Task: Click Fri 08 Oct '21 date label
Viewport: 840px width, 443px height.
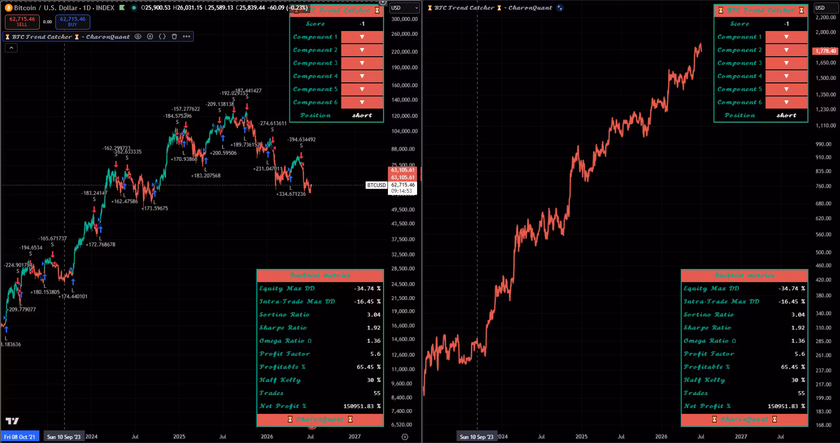Action: [x=20, y=437]
